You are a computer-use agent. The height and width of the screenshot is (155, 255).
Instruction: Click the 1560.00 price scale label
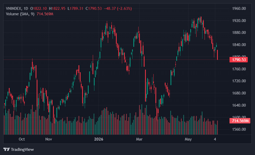(x=239, y=129)
